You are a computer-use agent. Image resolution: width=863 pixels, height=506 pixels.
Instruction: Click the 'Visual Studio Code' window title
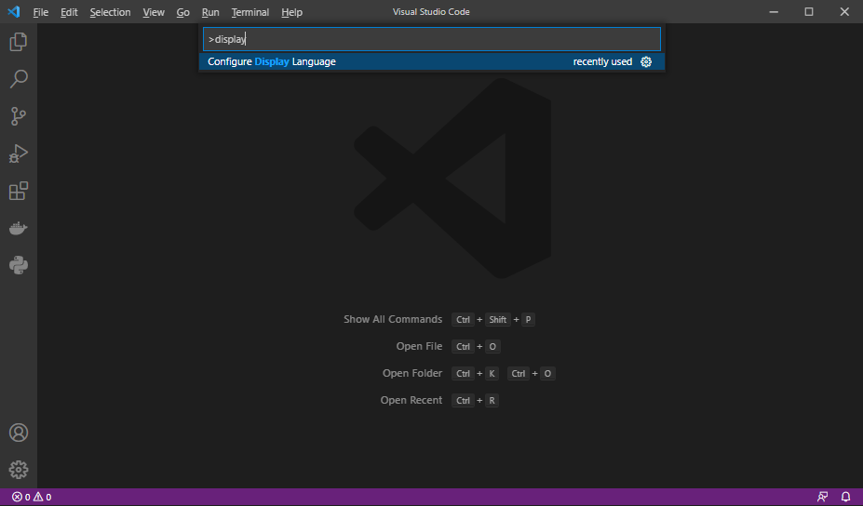coord(431,12)
